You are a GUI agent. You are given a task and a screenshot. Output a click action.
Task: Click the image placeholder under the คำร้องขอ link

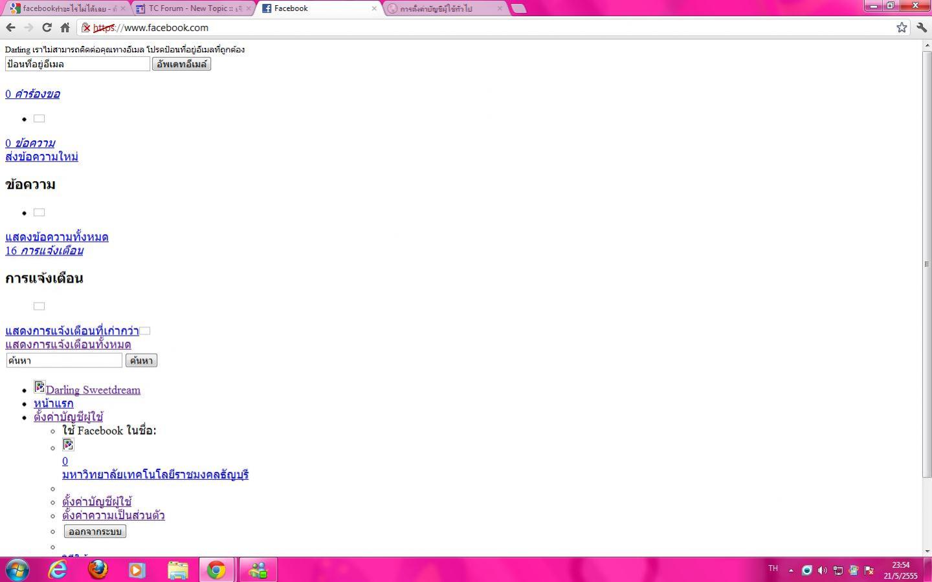(x=39, y=118)
